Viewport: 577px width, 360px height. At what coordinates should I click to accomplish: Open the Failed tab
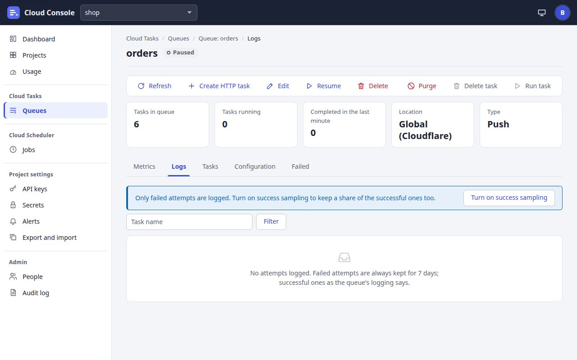(x=300, y=166)
